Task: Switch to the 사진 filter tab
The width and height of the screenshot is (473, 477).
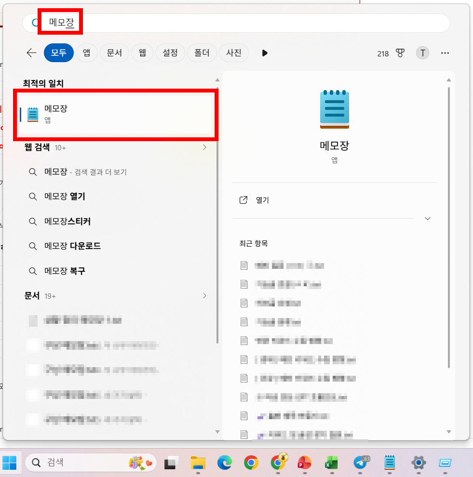Action: (234, 53)
